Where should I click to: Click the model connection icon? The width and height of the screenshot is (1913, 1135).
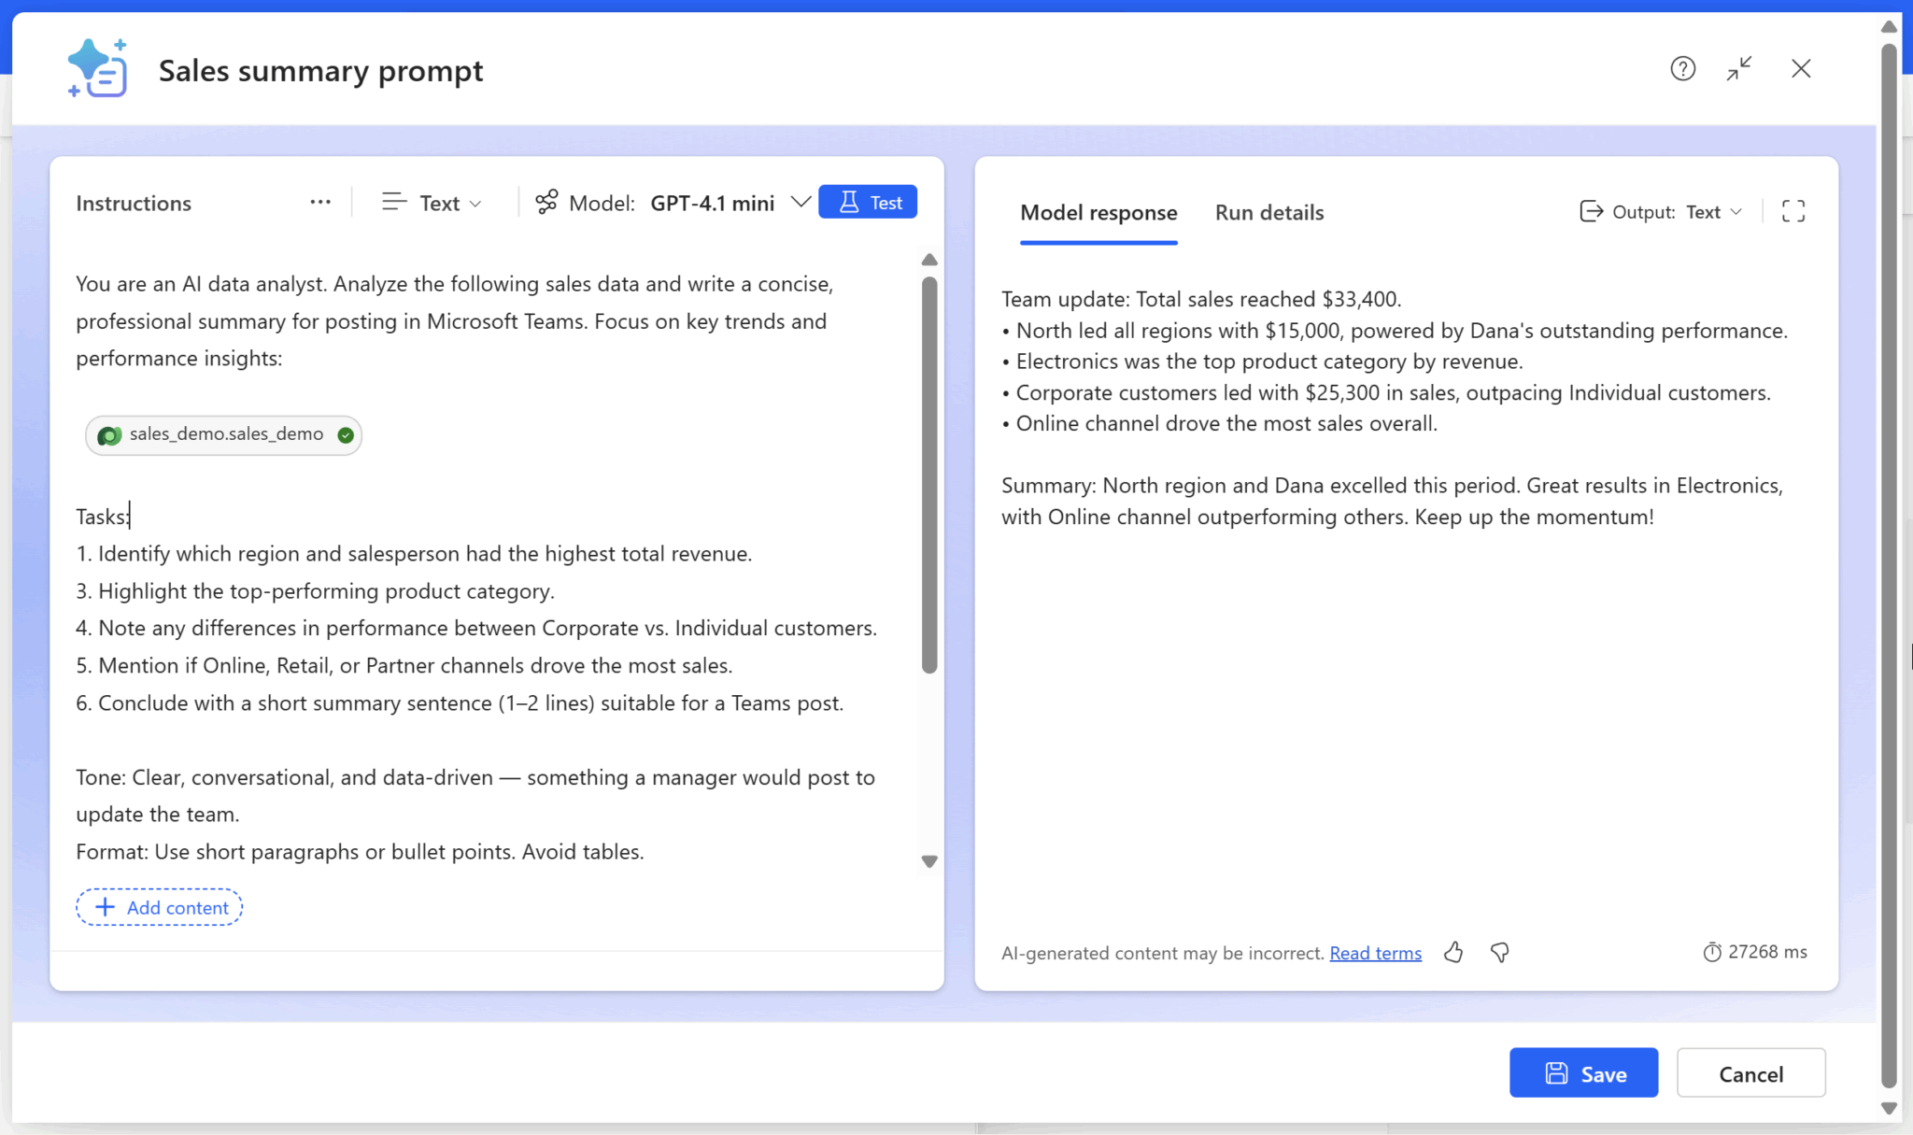click(x=546, y=202)
